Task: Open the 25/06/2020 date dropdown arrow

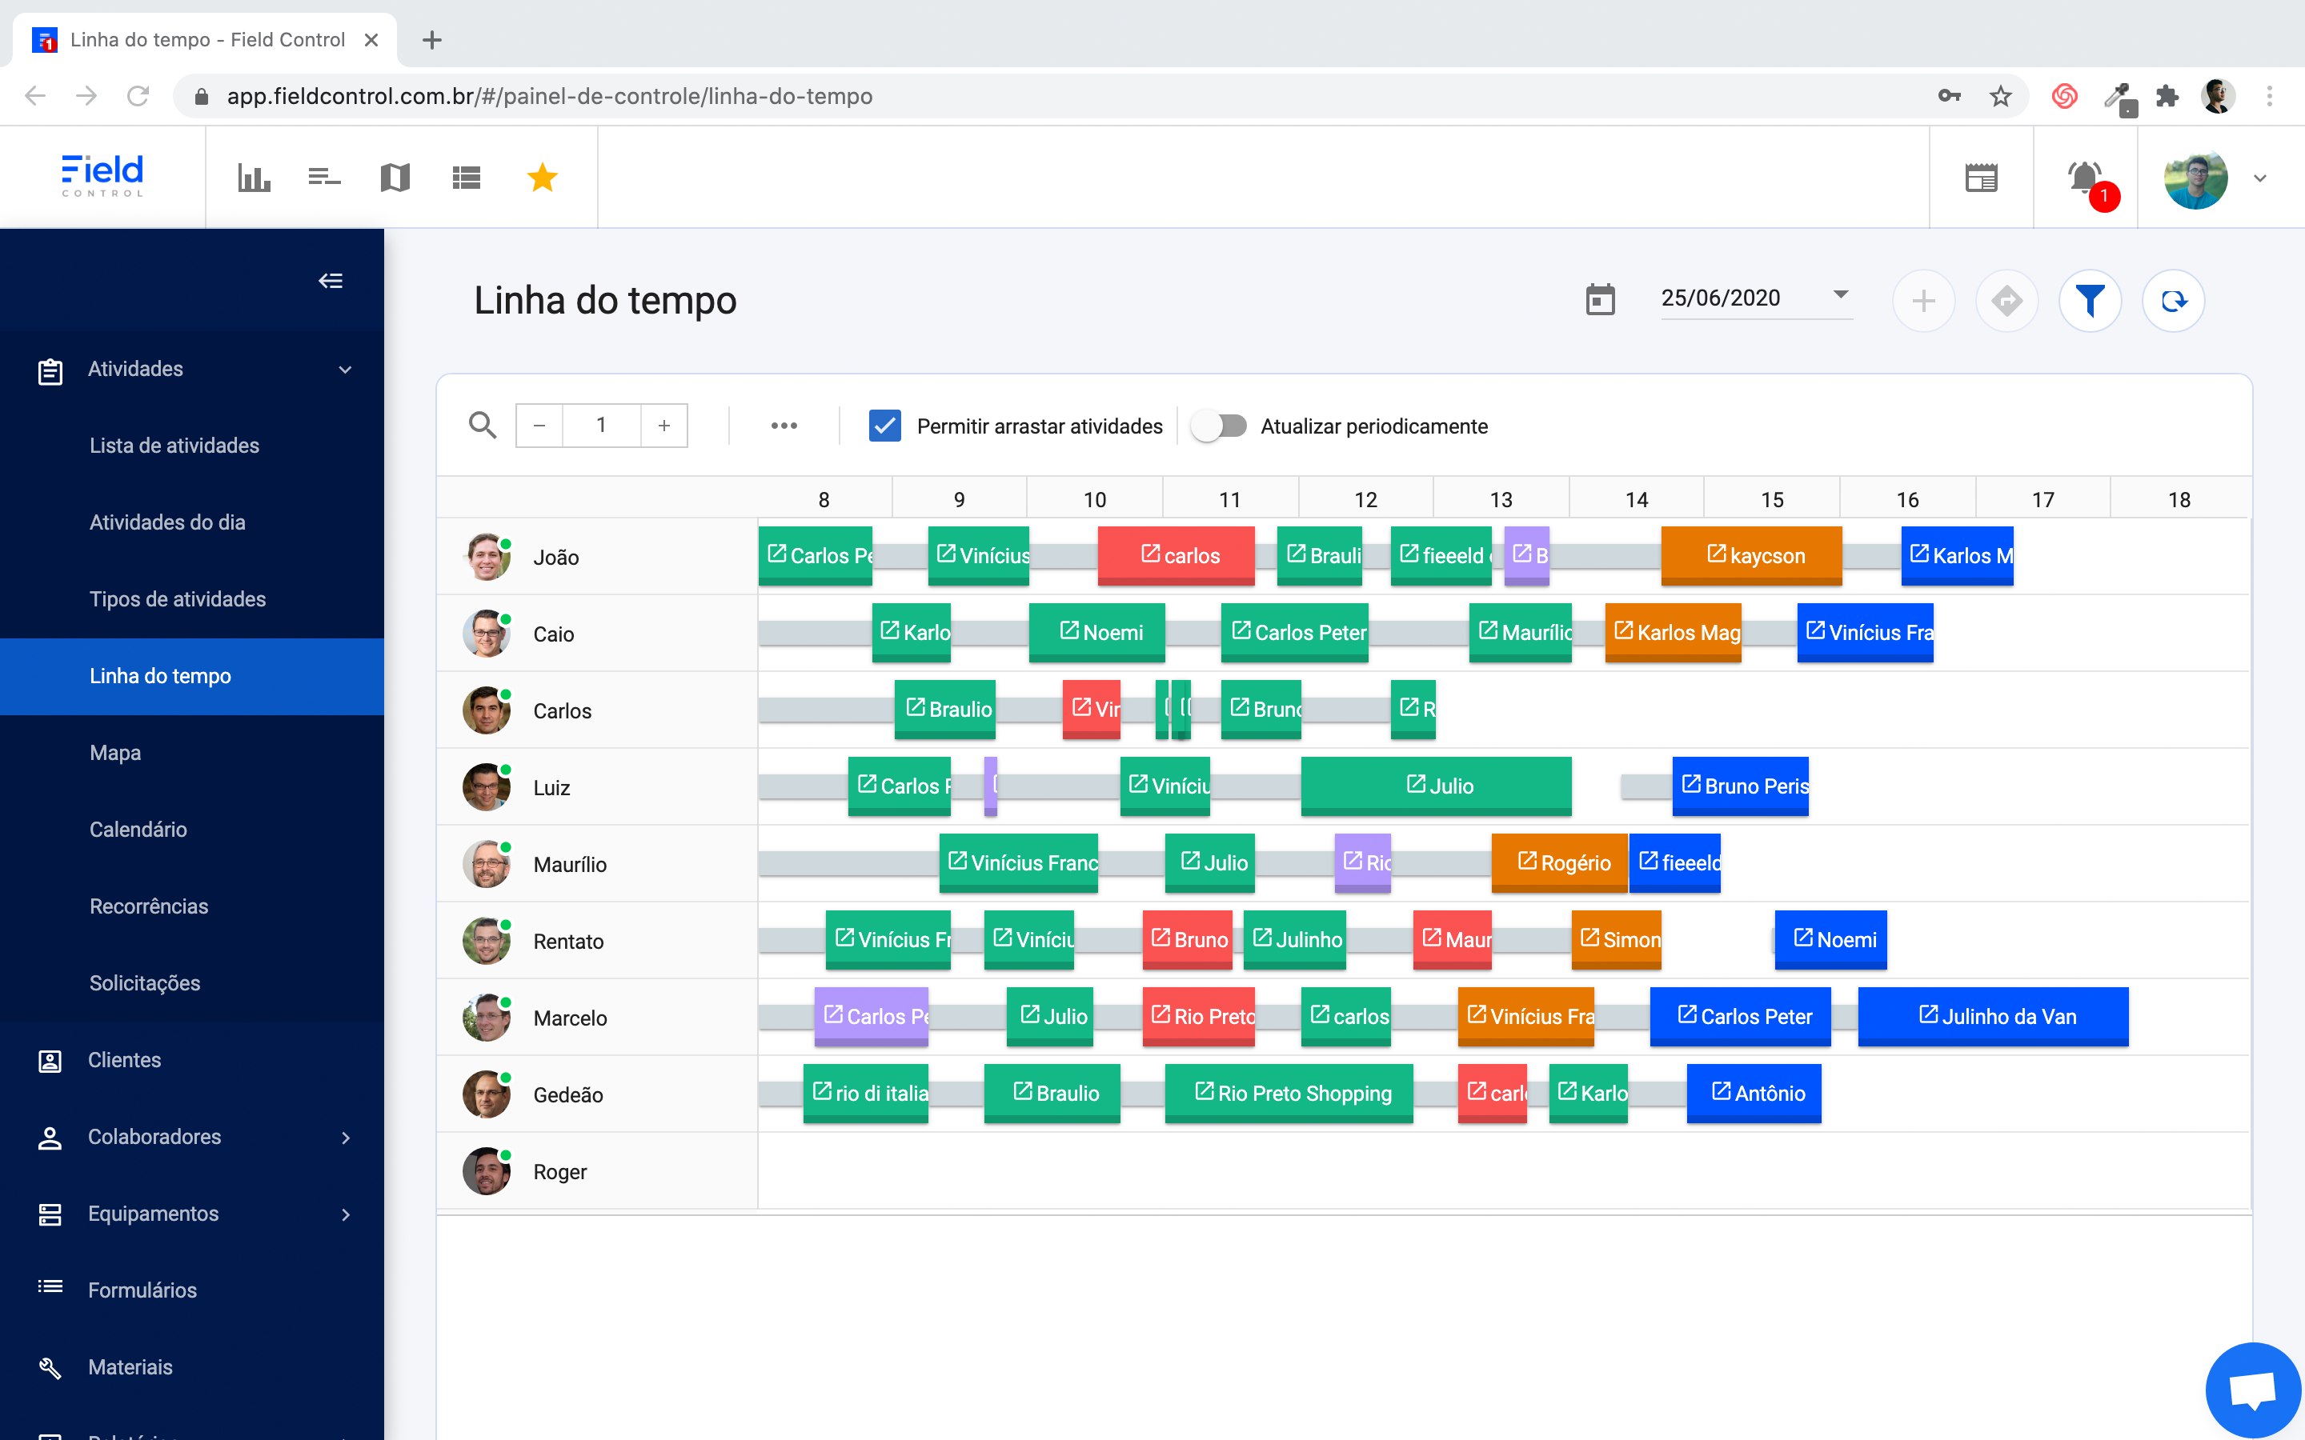Action: click(1841, 295)
